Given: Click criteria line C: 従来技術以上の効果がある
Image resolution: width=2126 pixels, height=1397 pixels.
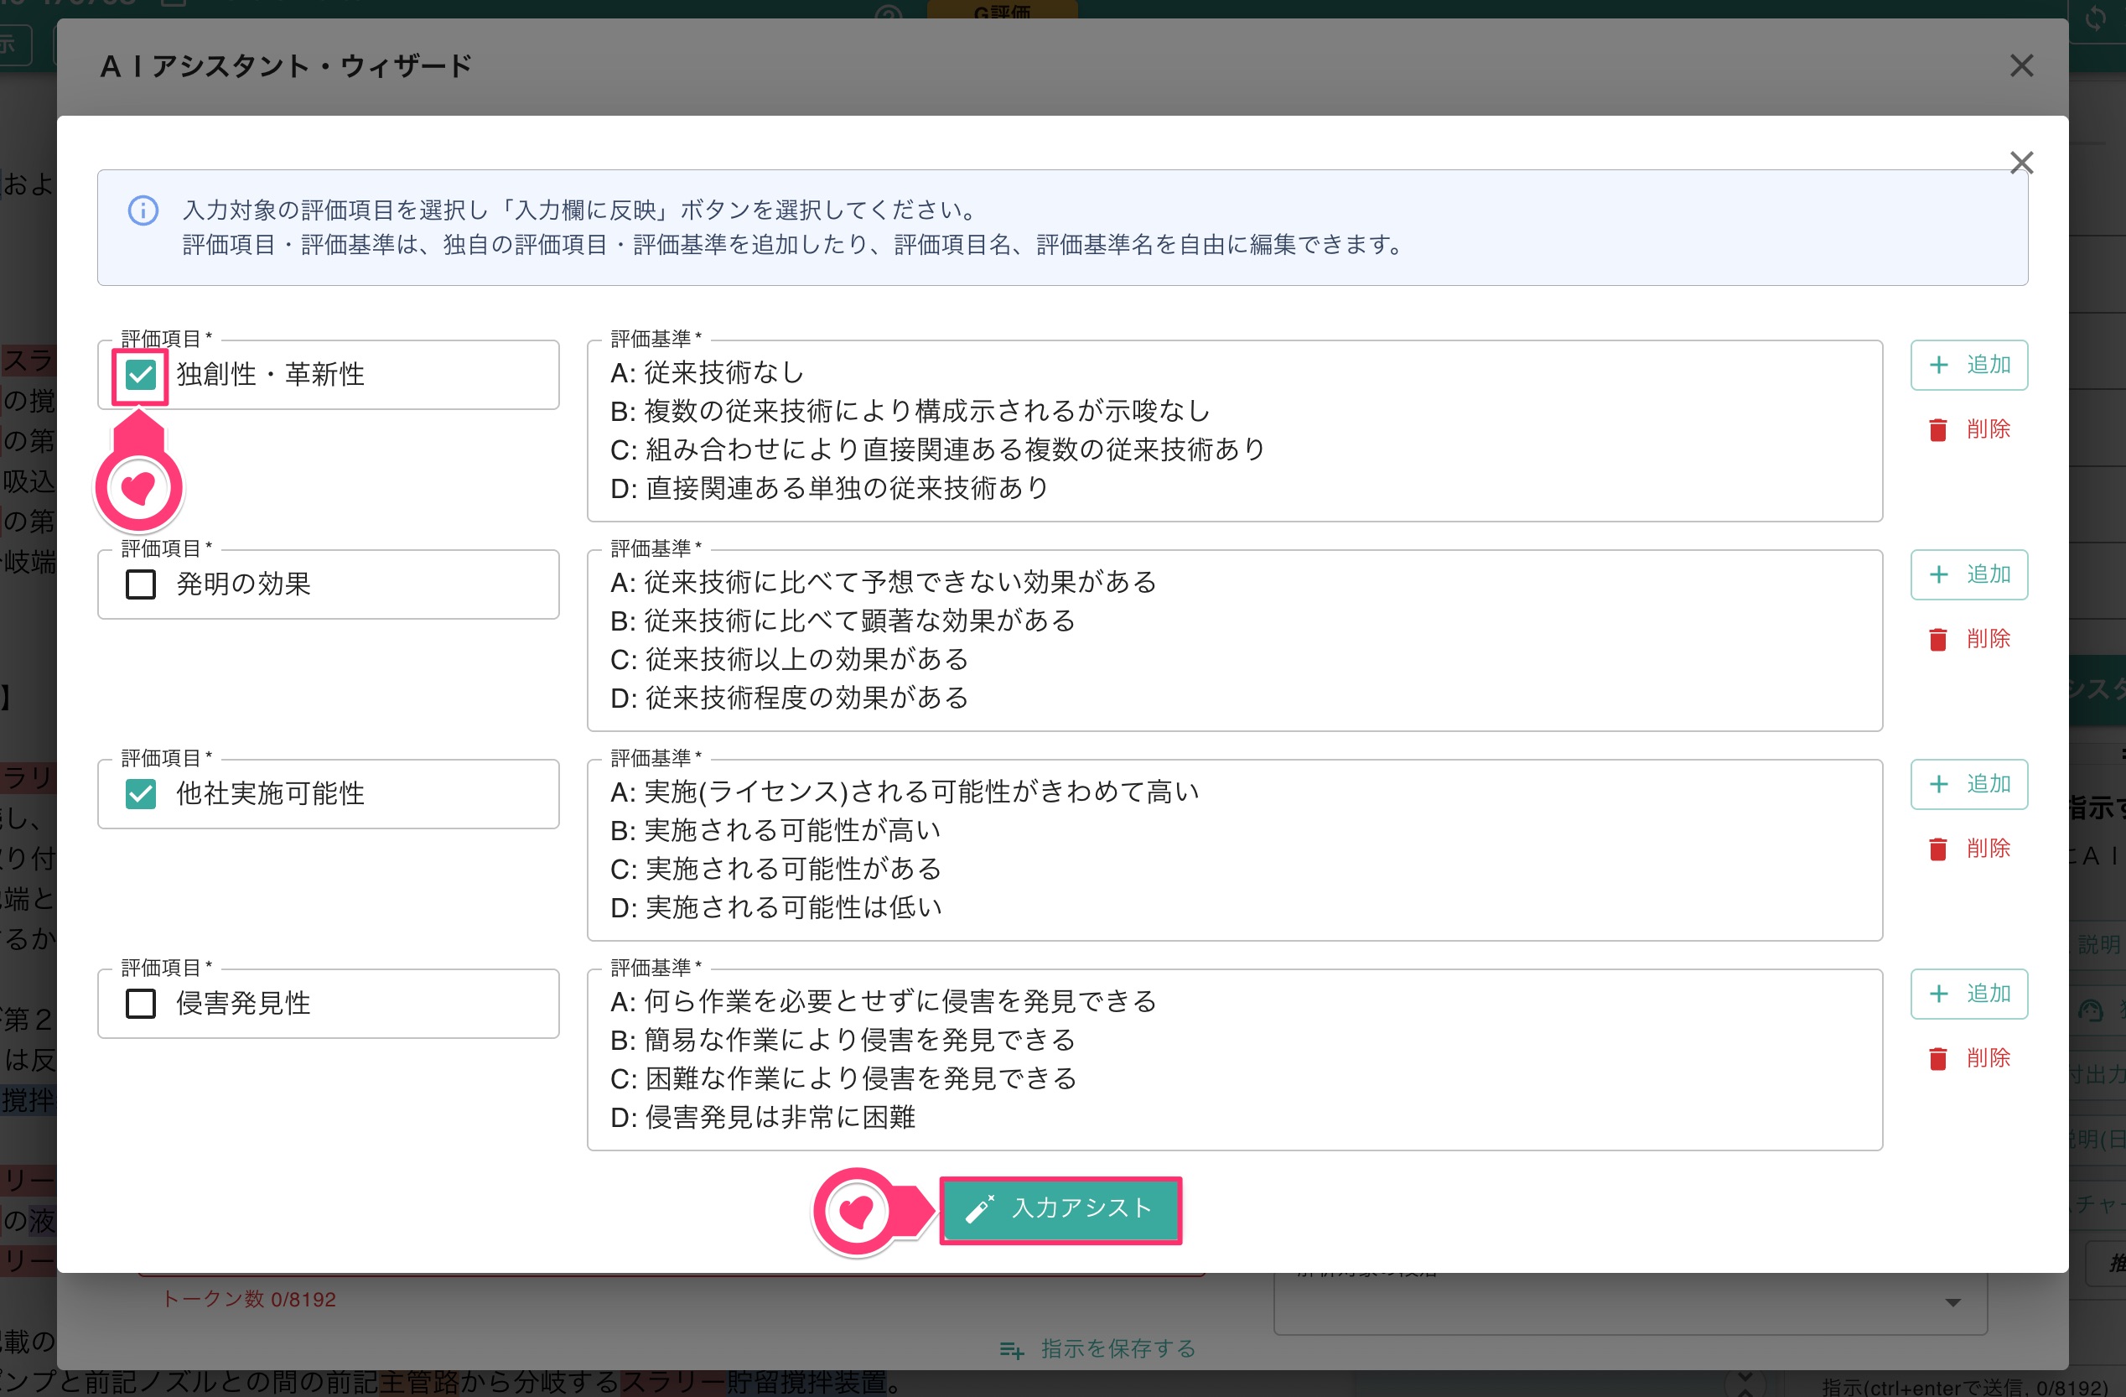Looking at the screenshot, I should pos(790,659).
